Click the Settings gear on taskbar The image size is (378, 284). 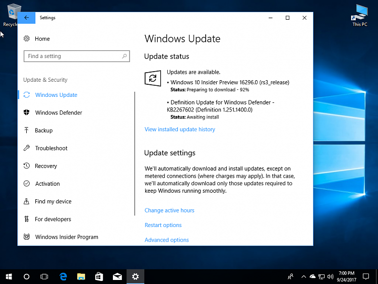135,276
